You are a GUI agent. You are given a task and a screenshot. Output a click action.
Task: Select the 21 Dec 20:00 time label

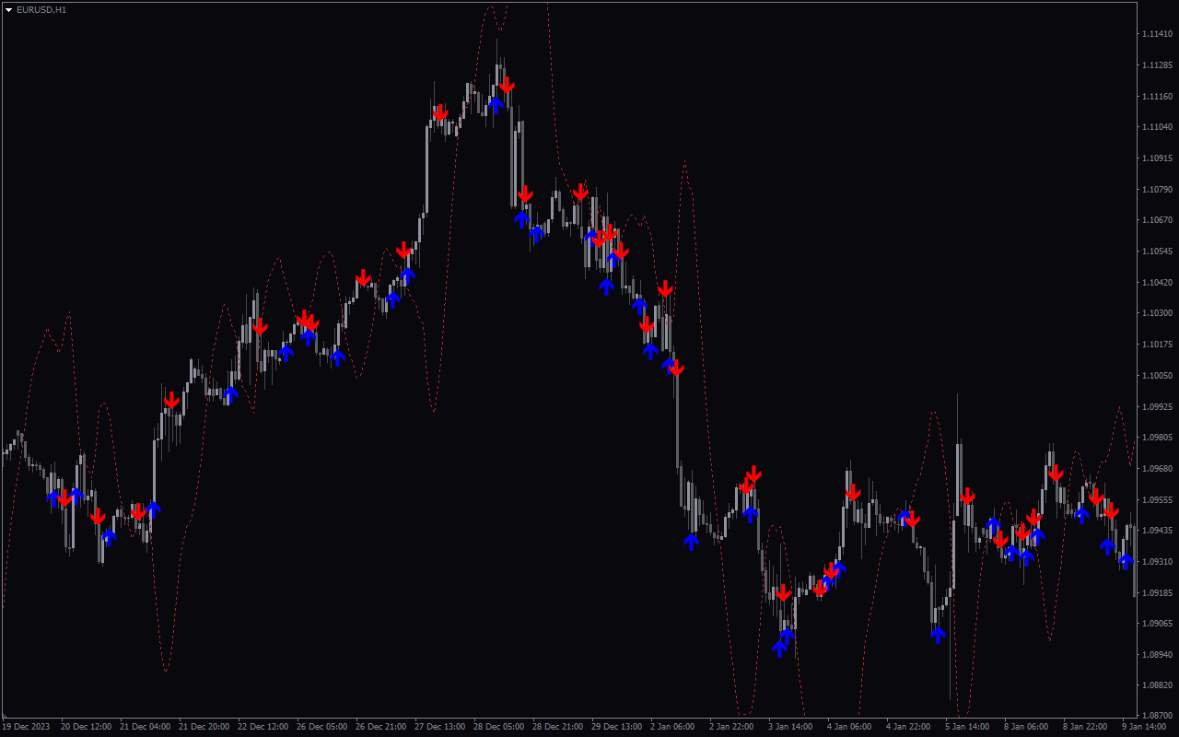click(x=204, y=727)
